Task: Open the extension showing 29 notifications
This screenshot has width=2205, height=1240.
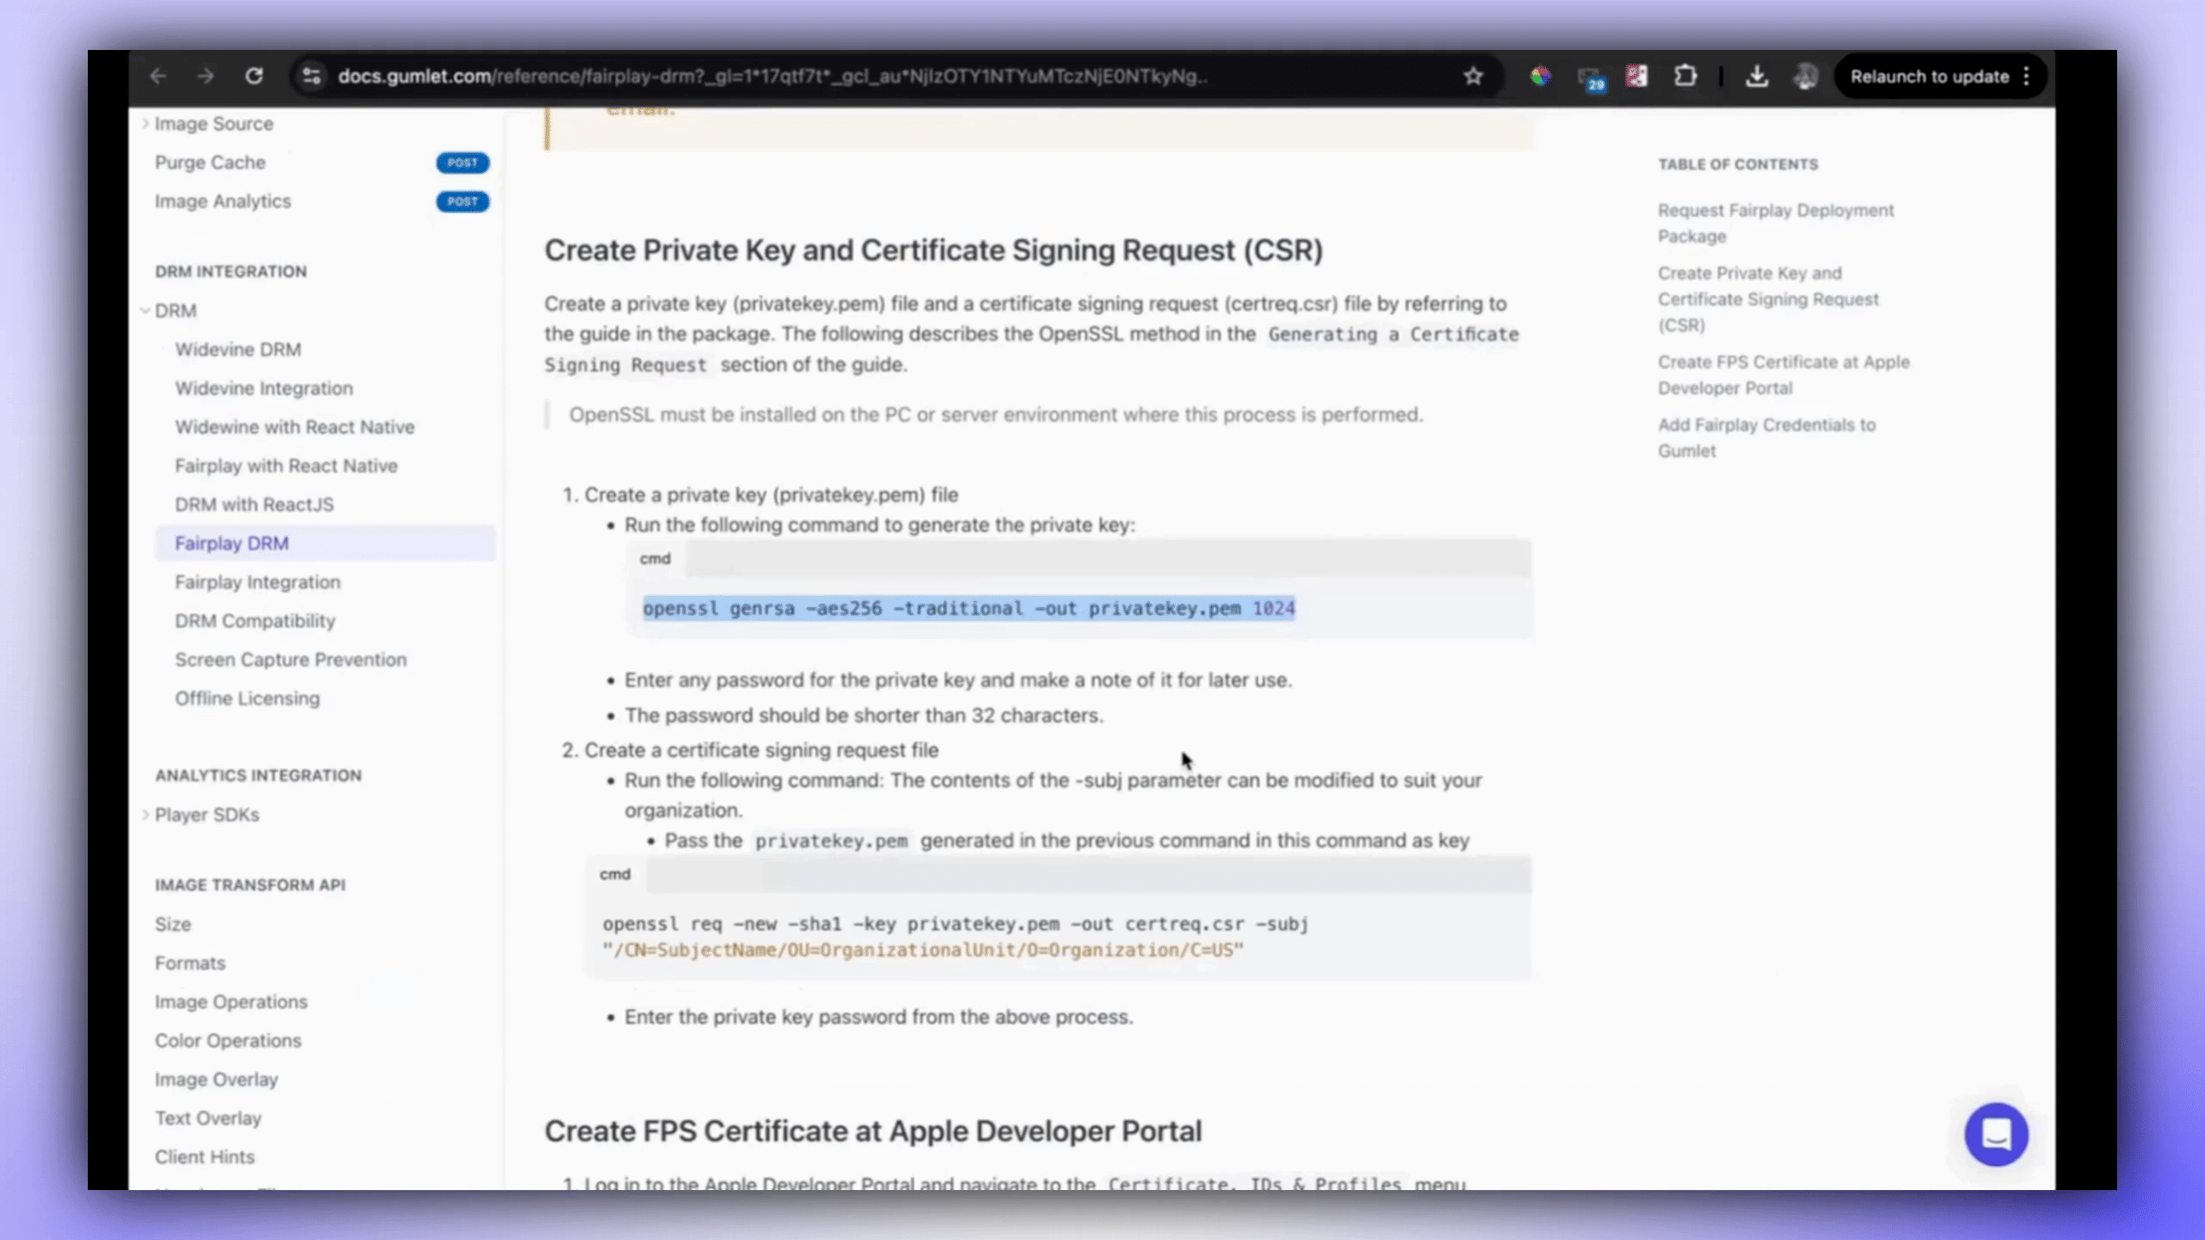Action: [x=1592, y=76]
